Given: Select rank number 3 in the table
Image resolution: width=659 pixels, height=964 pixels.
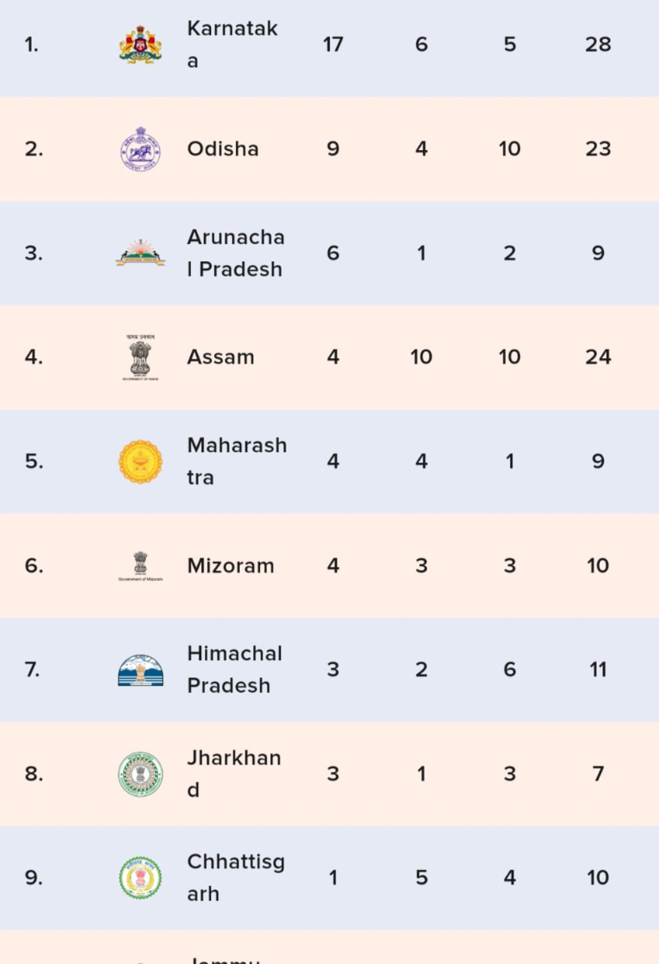Looking at the screenshot, I should pos(34,253).
